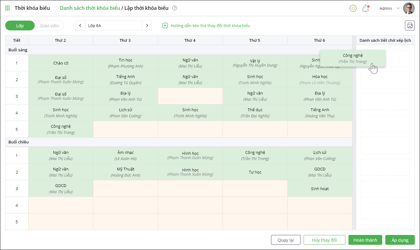Go to next class with right arrow
420x250 pixels.
147,25
